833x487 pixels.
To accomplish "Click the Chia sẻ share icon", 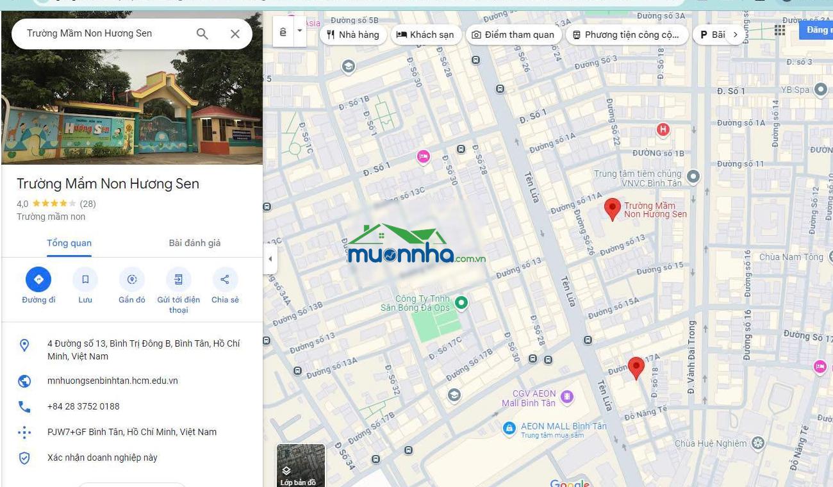I will 225,279.
